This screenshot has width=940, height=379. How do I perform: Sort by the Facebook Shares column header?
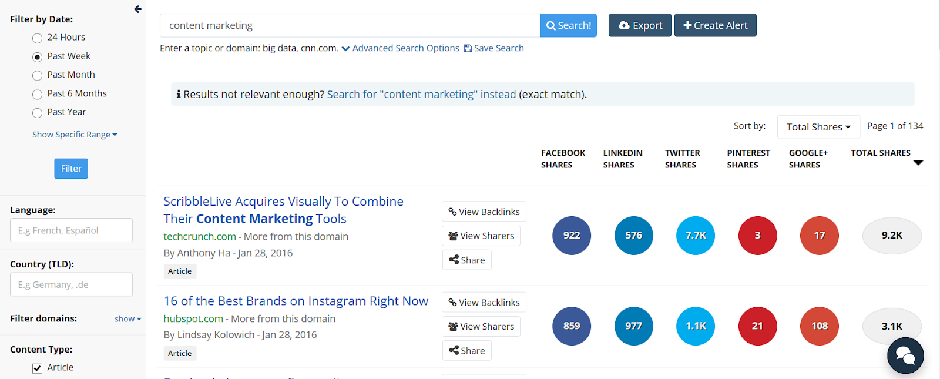[563, 159]
